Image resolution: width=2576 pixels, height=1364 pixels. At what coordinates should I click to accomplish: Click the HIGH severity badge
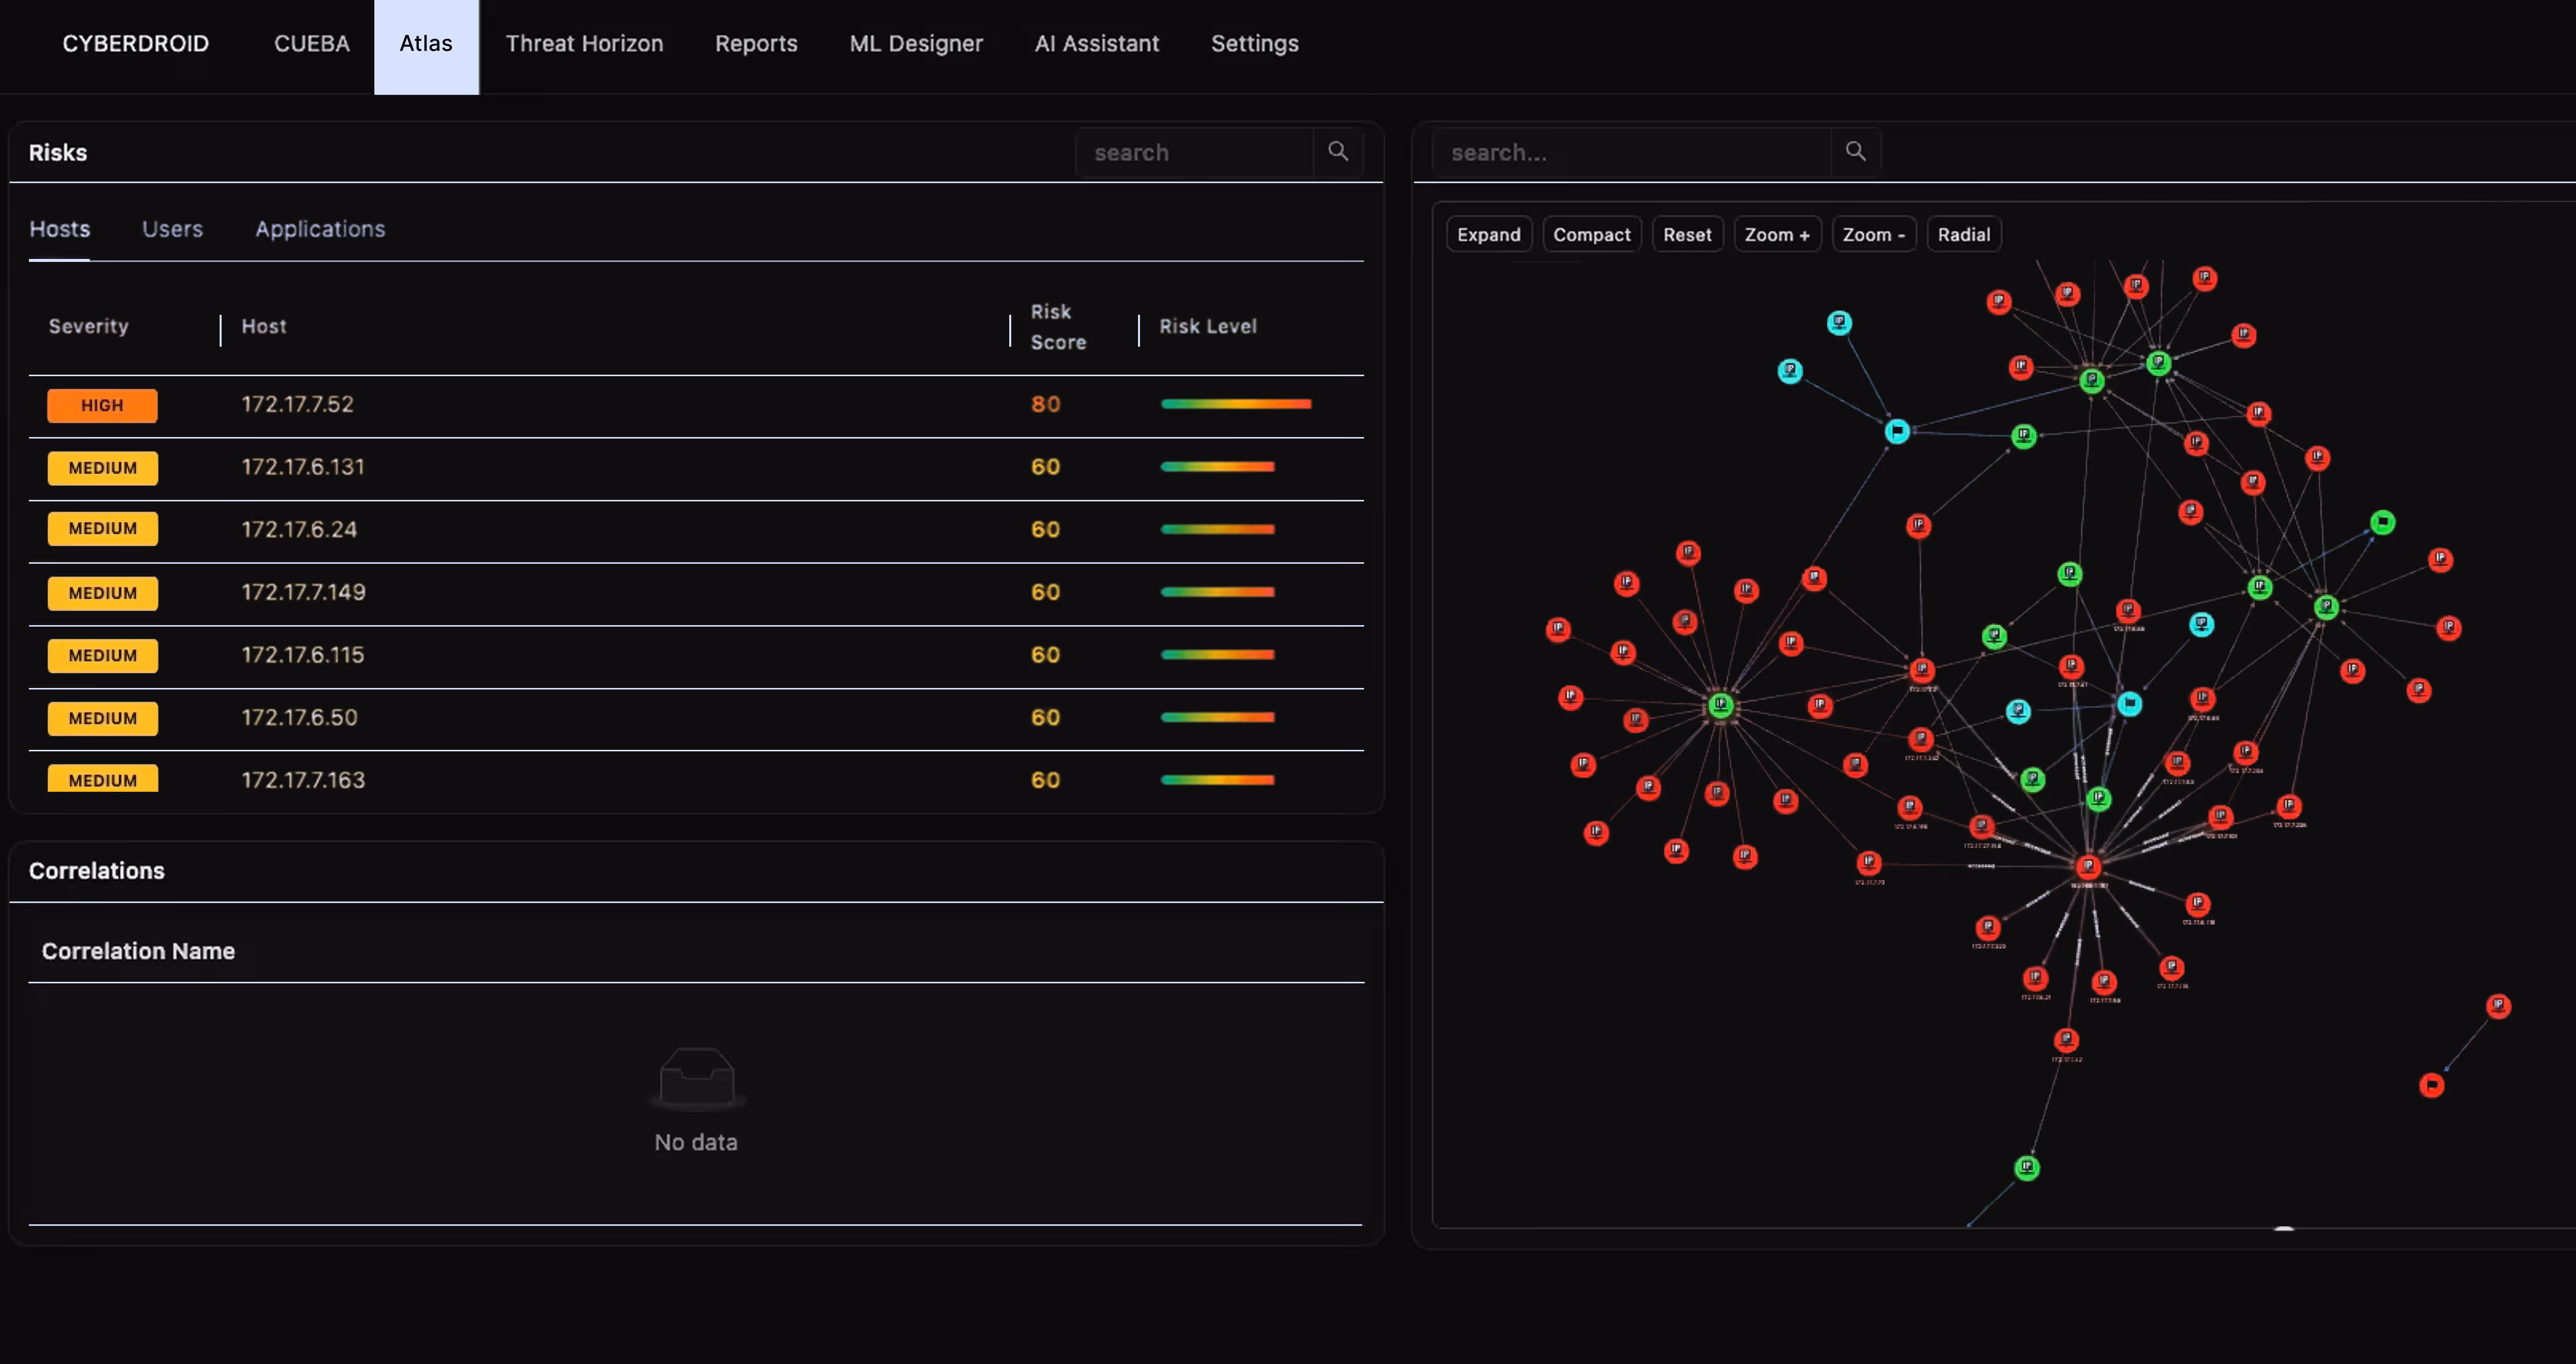(x=102, y=406)
